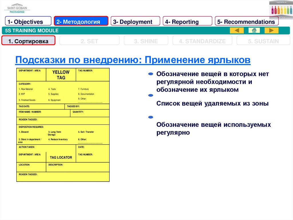Image resolution: width=293 pixels, height=220 pixels.
Task: Go to the 4- Reporting tab
Action: [187, 22]
